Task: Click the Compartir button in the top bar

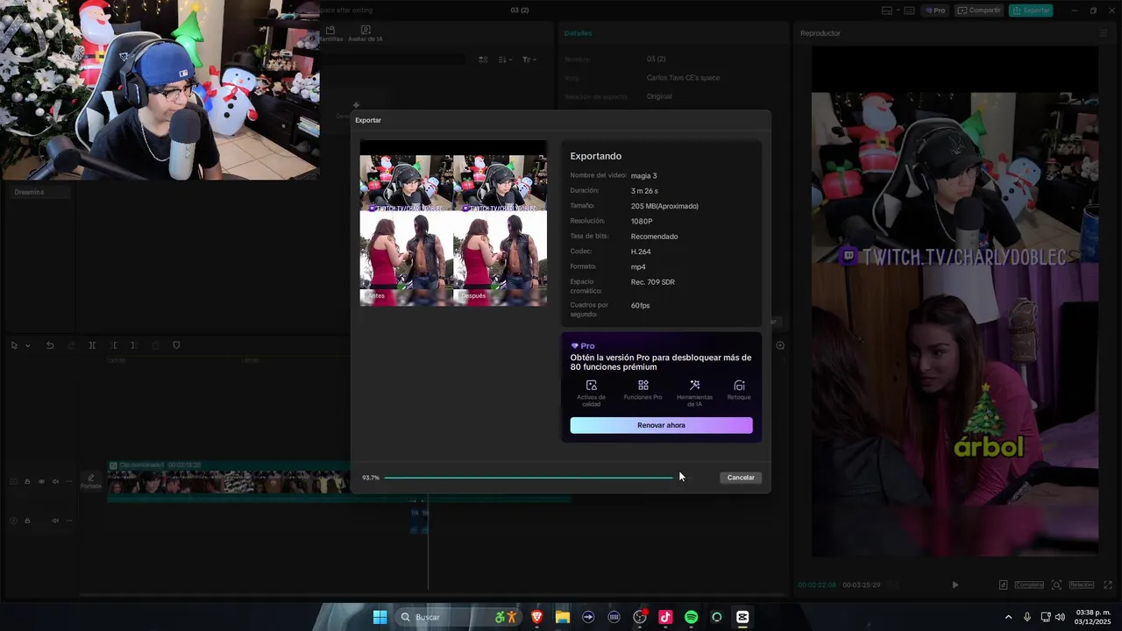Action: click(x=979, y=11)
